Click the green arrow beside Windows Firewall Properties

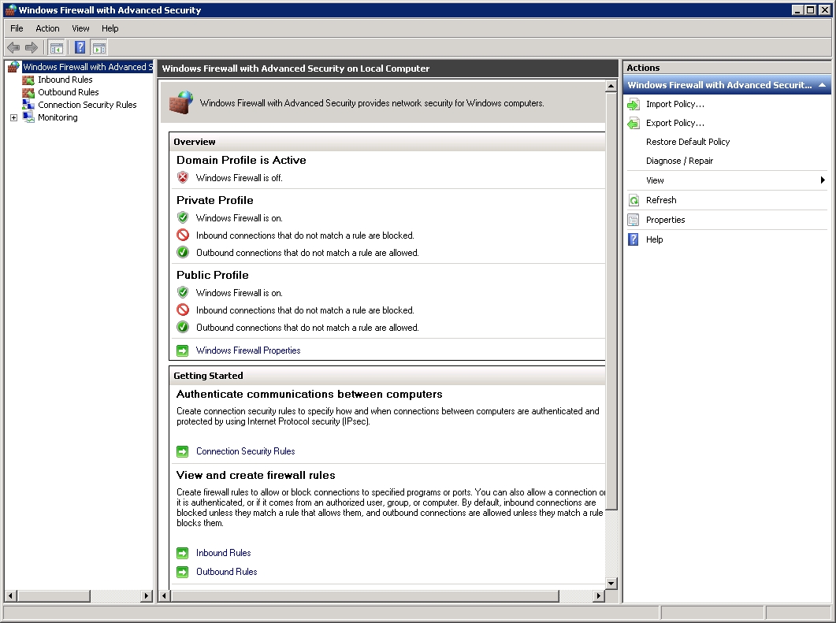pos(182,350)
